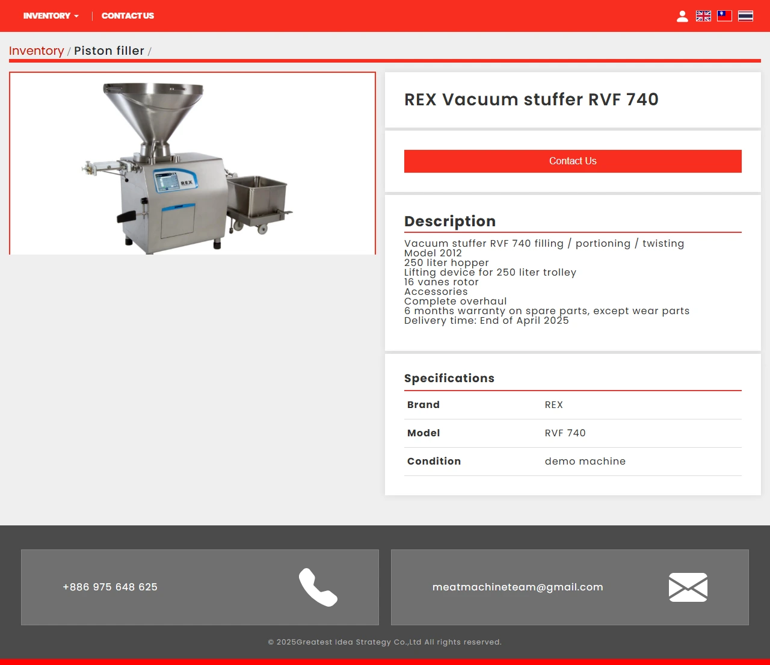Viewport: 770px width, 665px height.
Task: Call the number +886 975 648 625
Action: (110, 587)
